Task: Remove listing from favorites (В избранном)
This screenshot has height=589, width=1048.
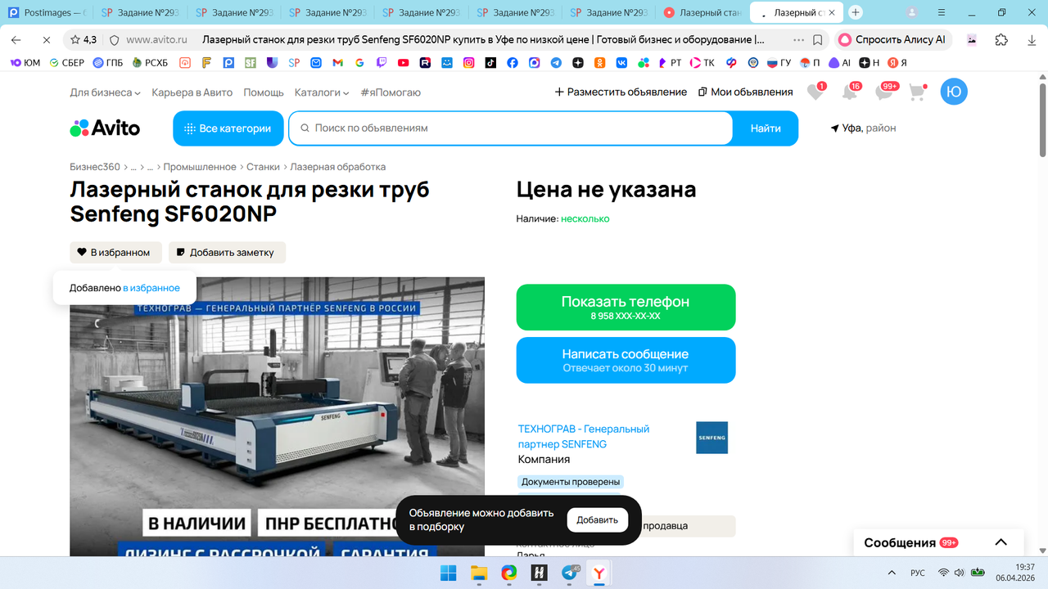Action: (114, 252)
